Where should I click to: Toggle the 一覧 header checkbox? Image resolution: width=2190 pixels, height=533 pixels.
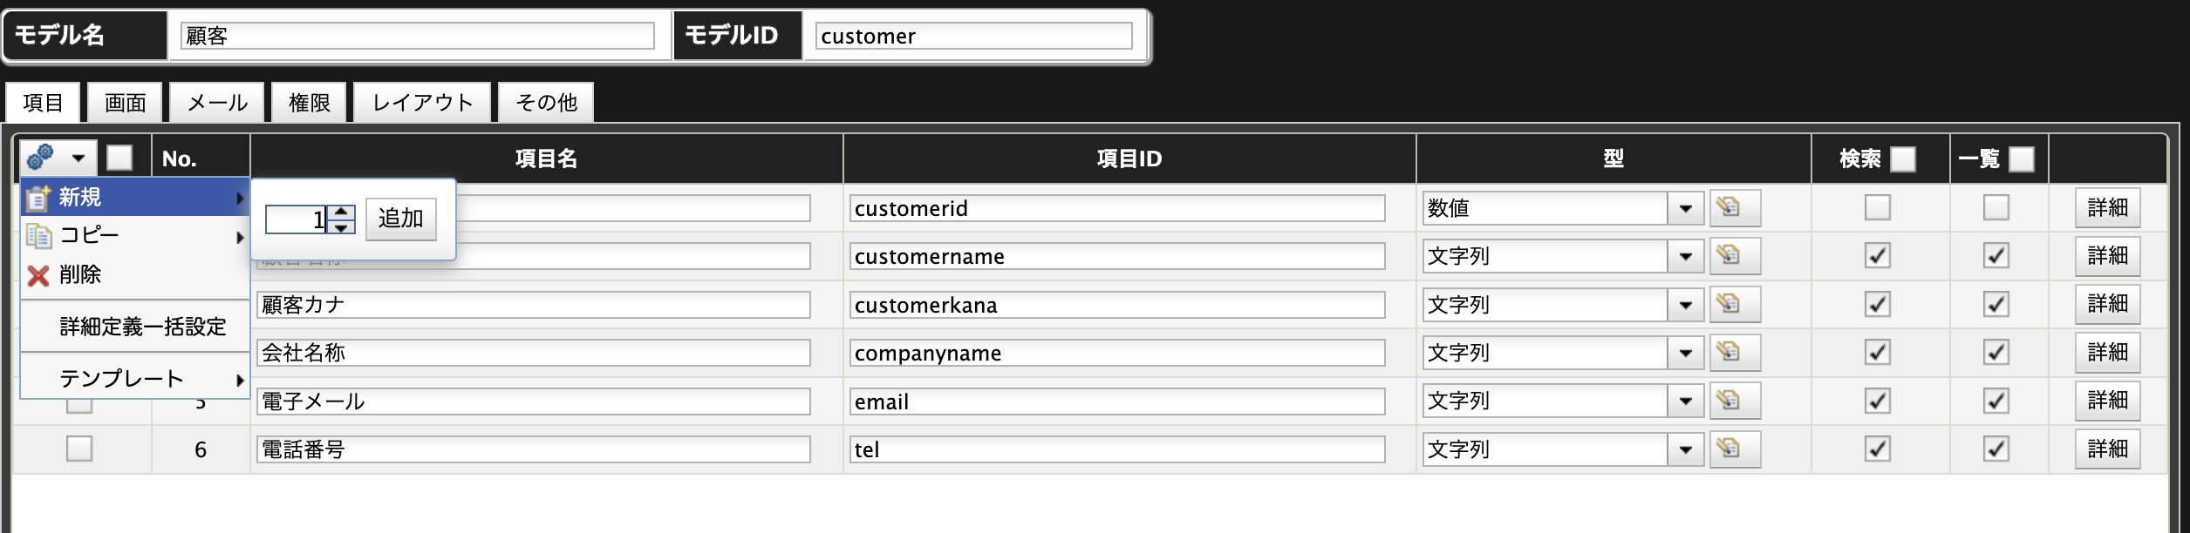[x=2021, y=159]
